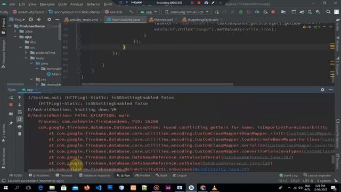Open the samsung SM-A530F device dropdown
Image resolution: width=341 pixels, height=192 pixels.
coord(187,12)
